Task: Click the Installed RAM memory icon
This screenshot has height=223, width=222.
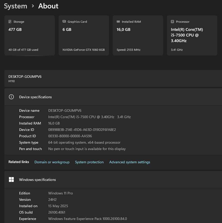Action: [118, 22]
